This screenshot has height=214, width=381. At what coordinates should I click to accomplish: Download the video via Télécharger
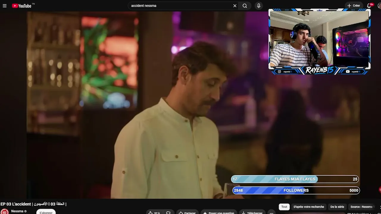point(252,212)
